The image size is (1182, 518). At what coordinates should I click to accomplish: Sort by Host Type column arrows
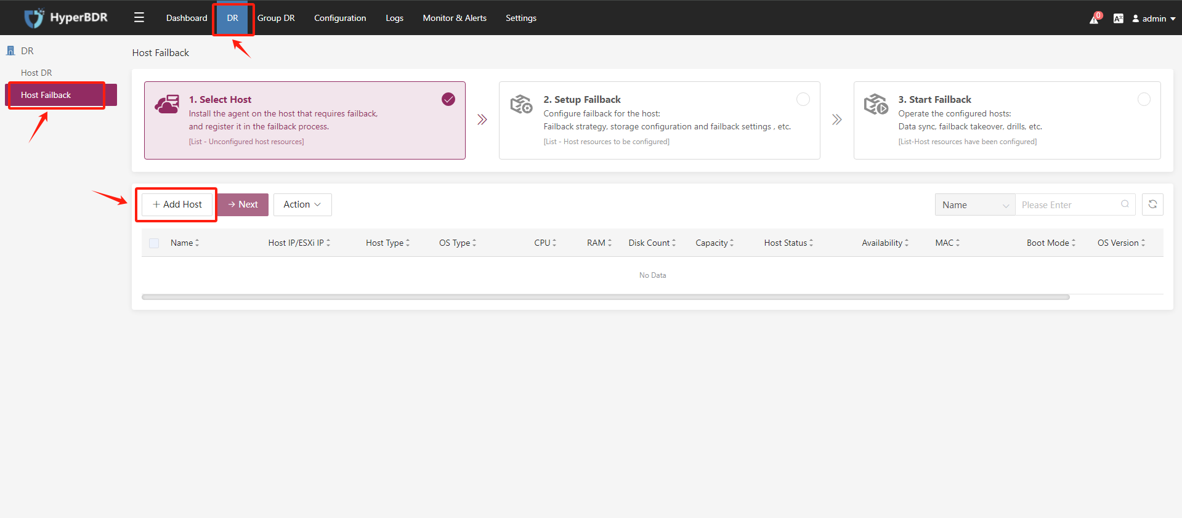click(x=408, y=243)
